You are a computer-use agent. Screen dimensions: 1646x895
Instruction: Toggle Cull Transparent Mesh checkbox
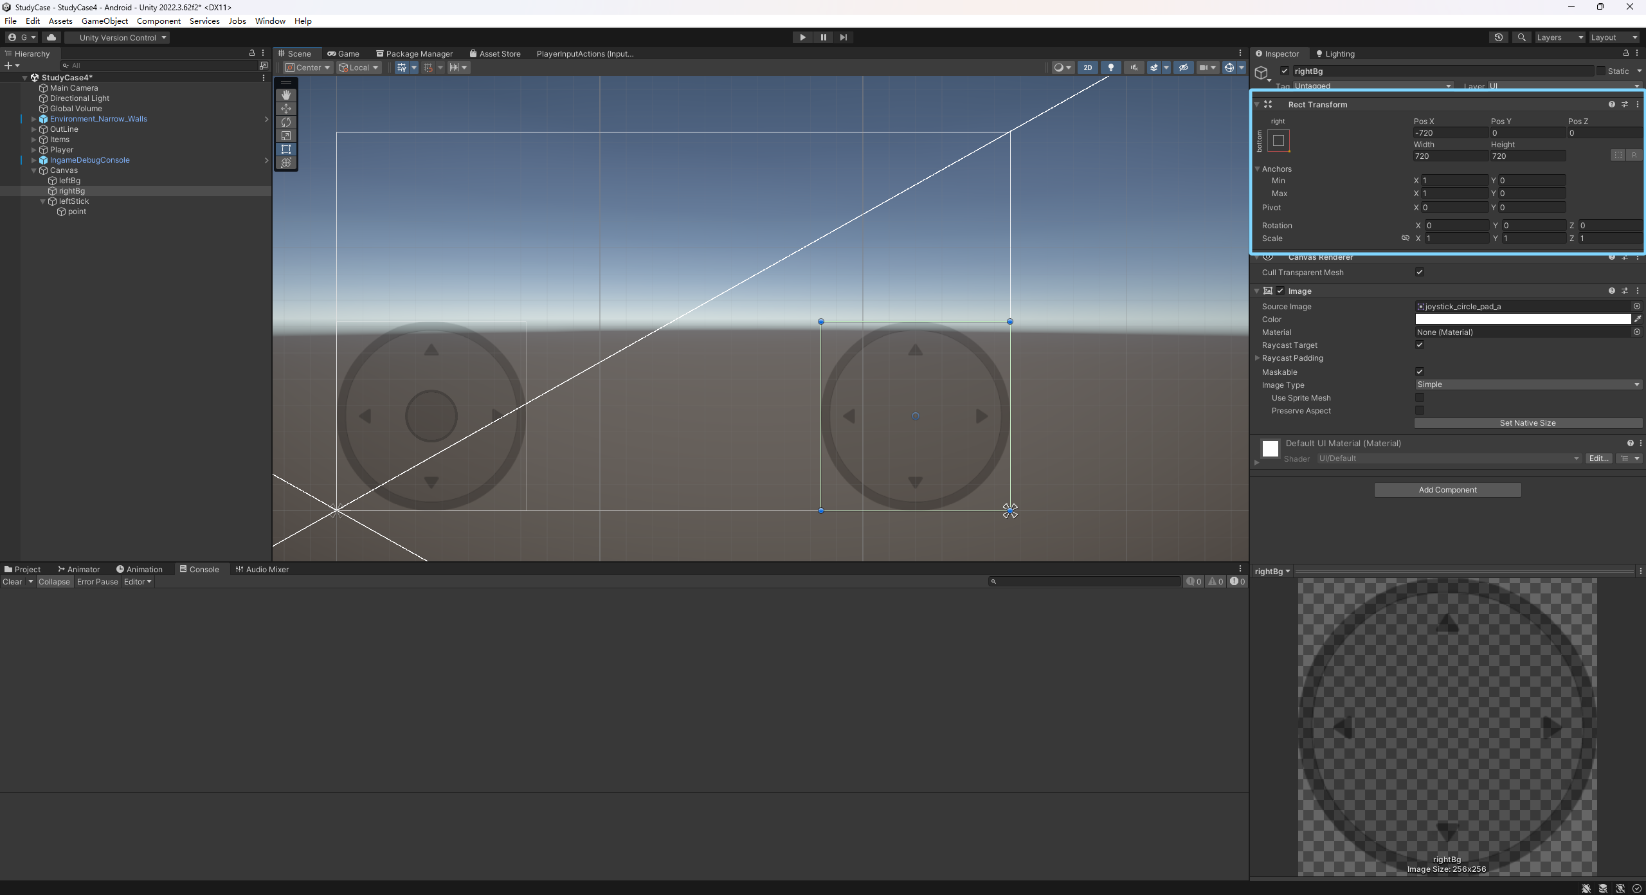[x=1420, y=272]
